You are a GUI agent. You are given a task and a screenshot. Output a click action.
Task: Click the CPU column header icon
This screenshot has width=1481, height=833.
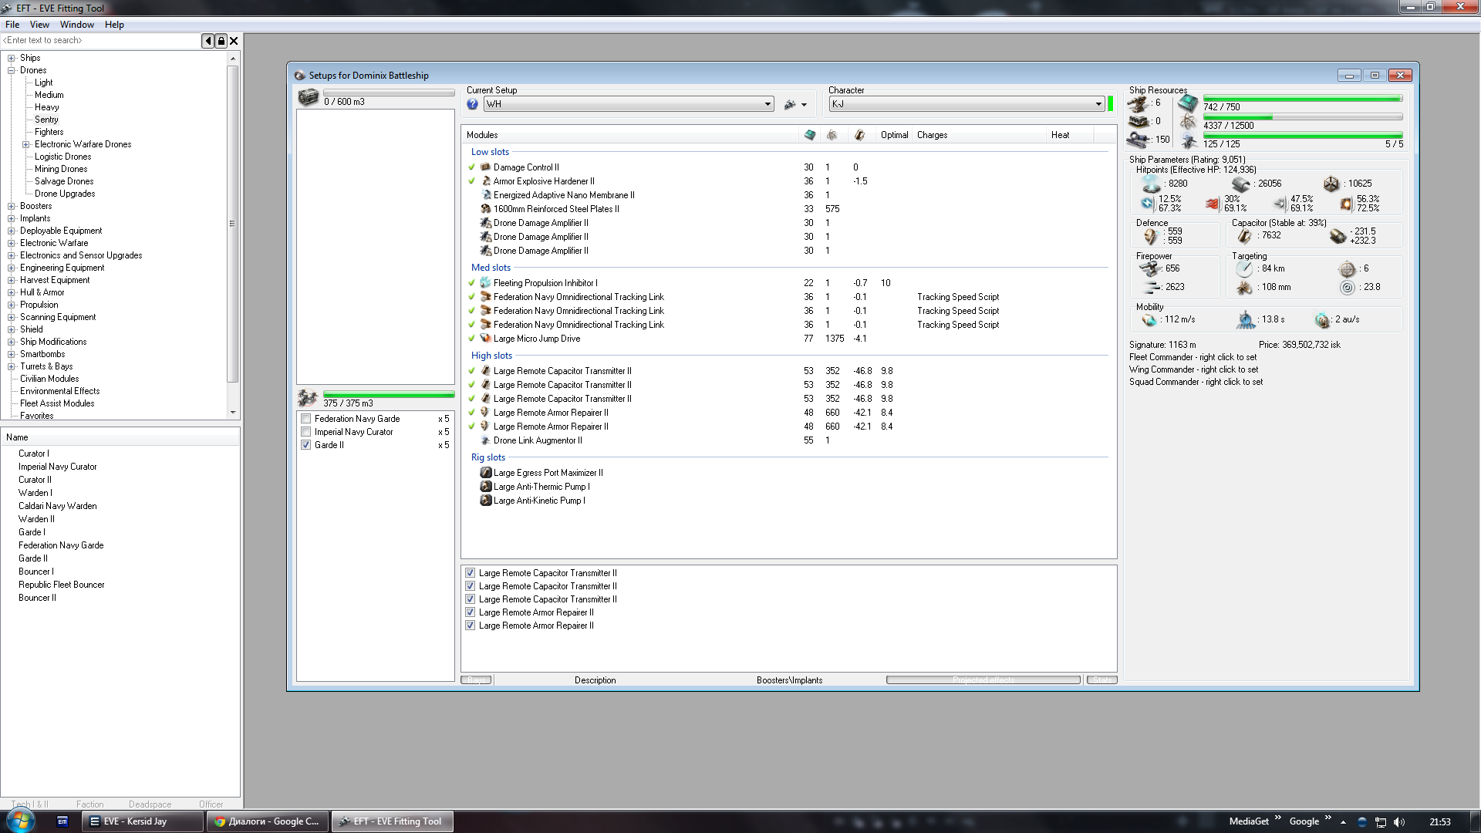(x=809, y=135)
